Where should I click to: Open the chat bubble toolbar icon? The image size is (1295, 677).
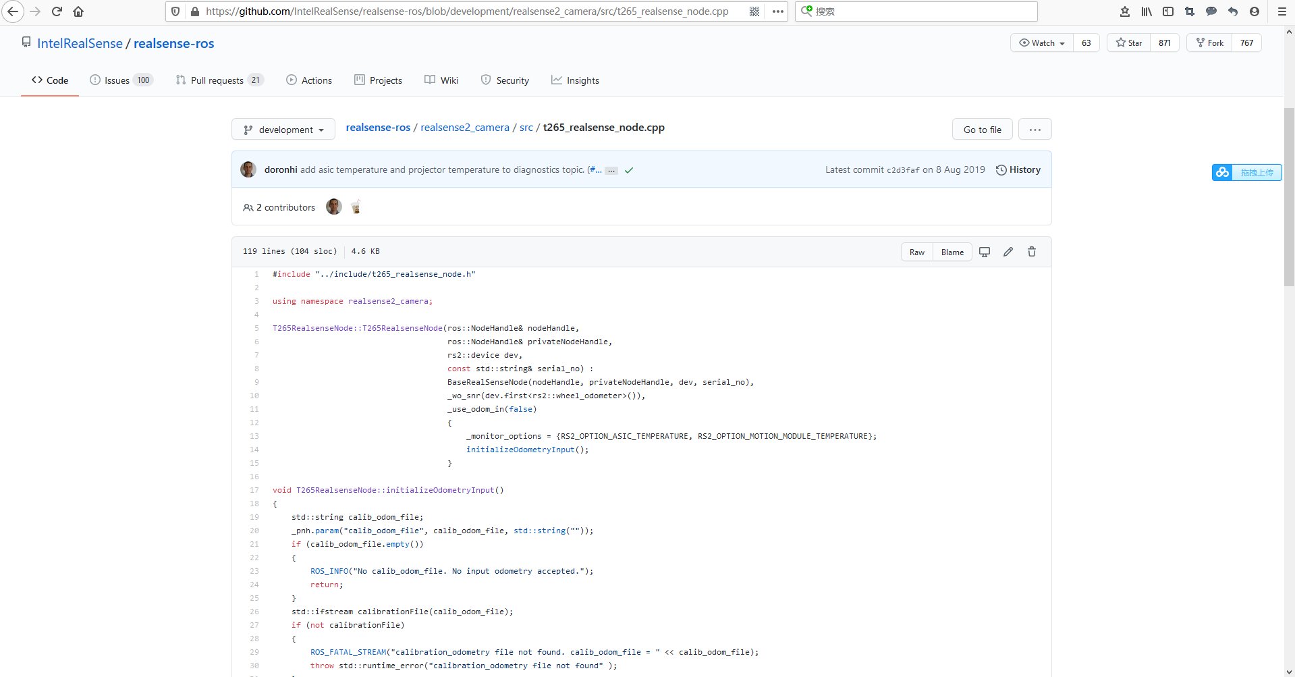1211,11
